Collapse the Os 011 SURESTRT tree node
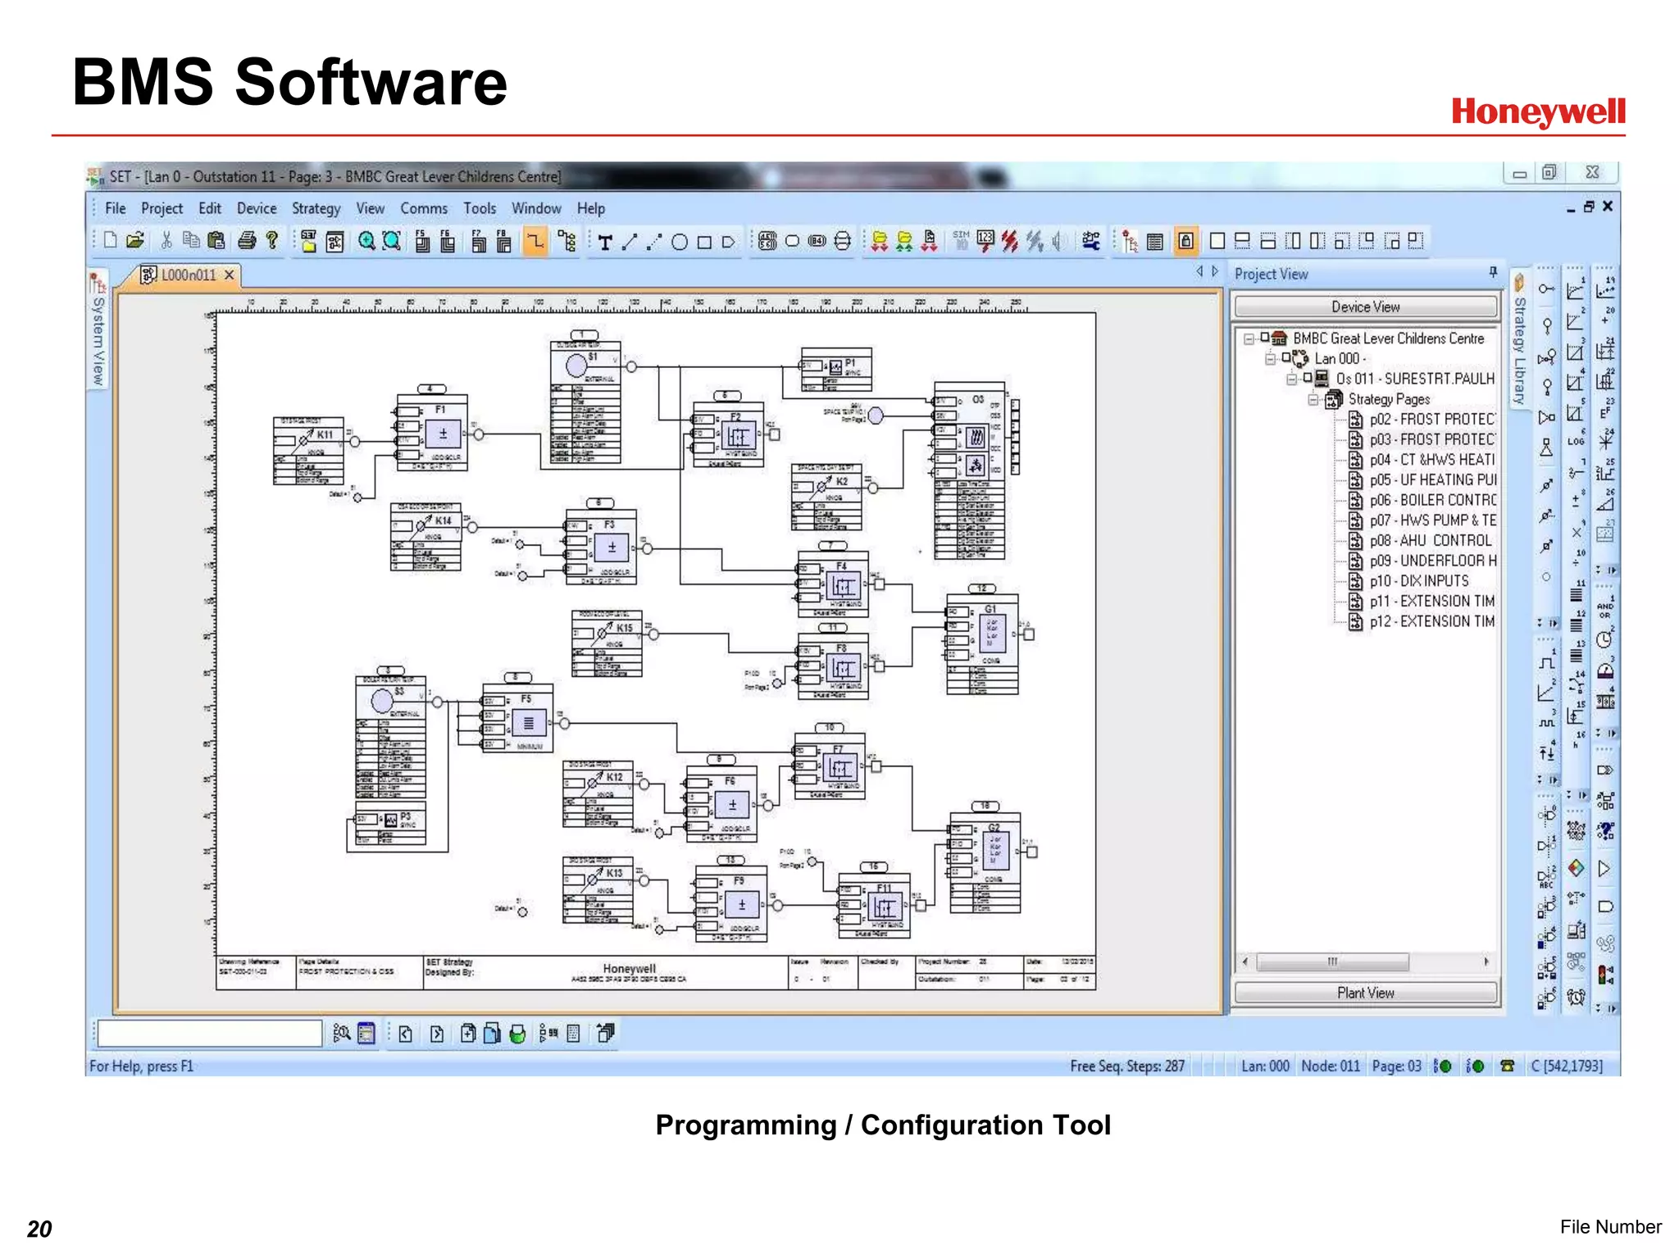The height and width of the screenshot is (1259, 1679). 1291,379
